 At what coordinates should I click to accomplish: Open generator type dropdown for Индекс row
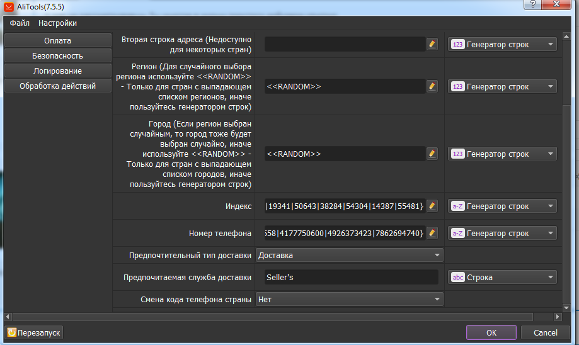[x=502, y=206]
